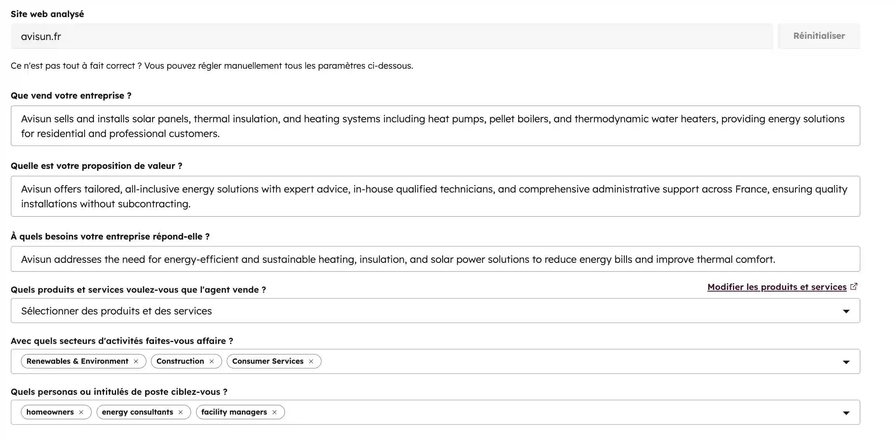Expand the secteurs d'activités dropdown arrow
This screenshot has height=441, width=896.
coord(846,362)
